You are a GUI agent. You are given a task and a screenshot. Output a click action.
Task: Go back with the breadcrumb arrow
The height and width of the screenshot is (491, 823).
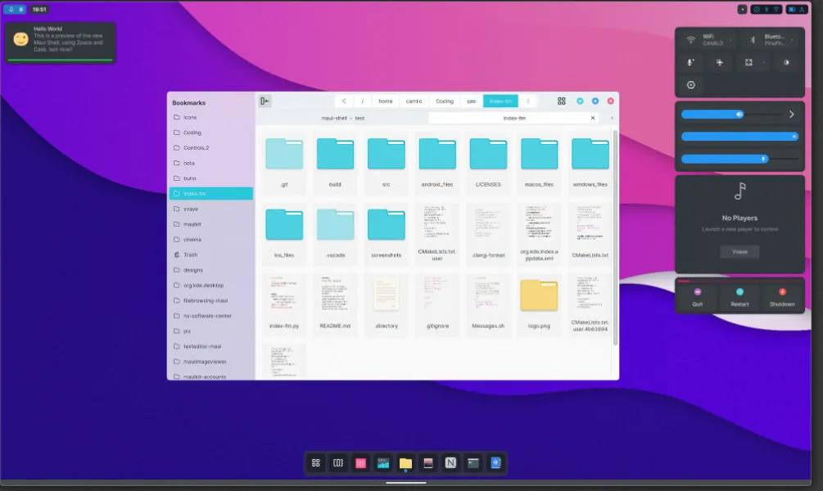[x=344, y=101]
